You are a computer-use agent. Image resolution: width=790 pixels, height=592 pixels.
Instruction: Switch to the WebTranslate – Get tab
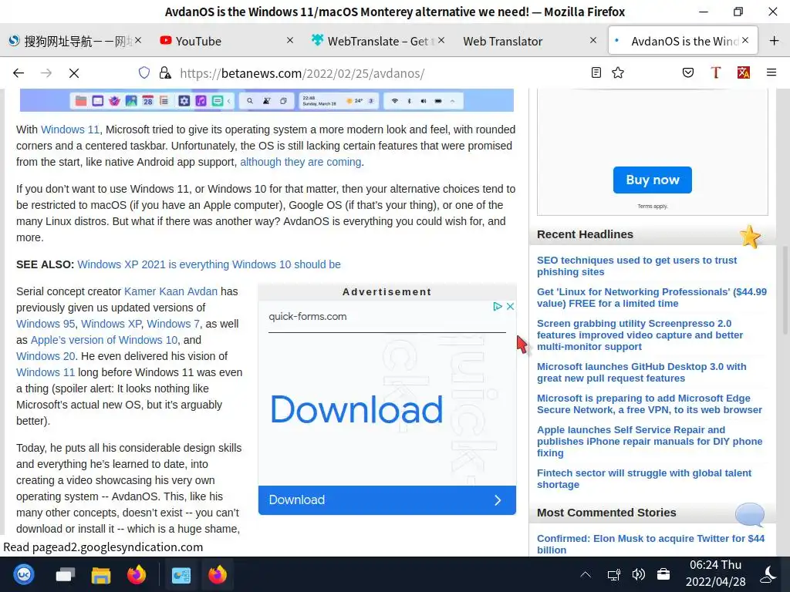pos(378,41)
